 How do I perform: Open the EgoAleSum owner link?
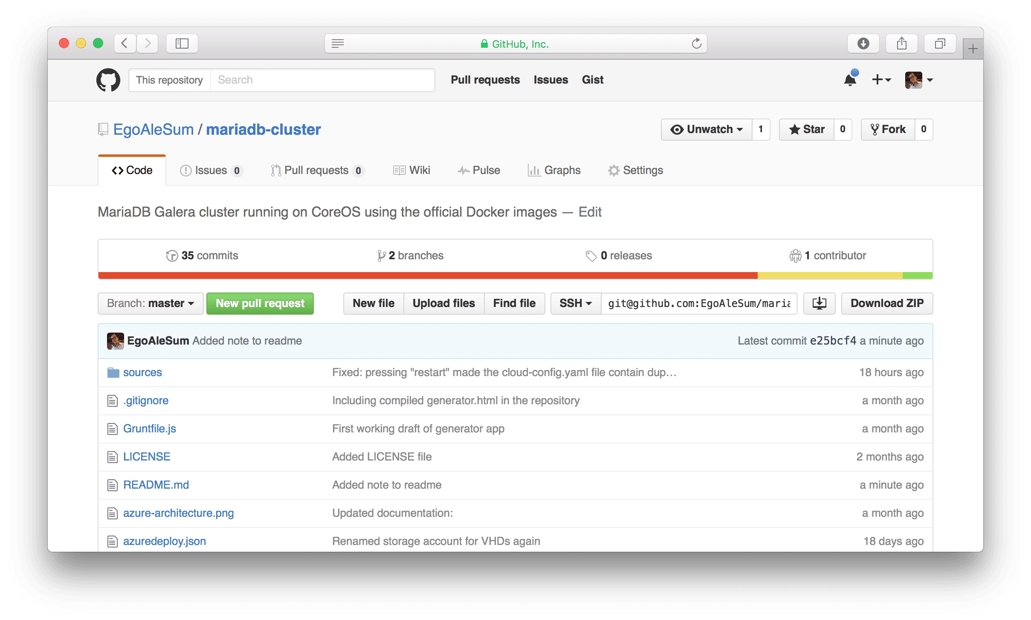[153, 130]
